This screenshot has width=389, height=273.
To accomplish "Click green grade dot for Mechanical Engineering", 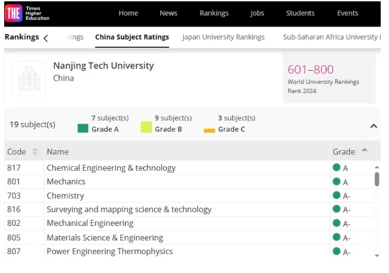I will [336, 223].
